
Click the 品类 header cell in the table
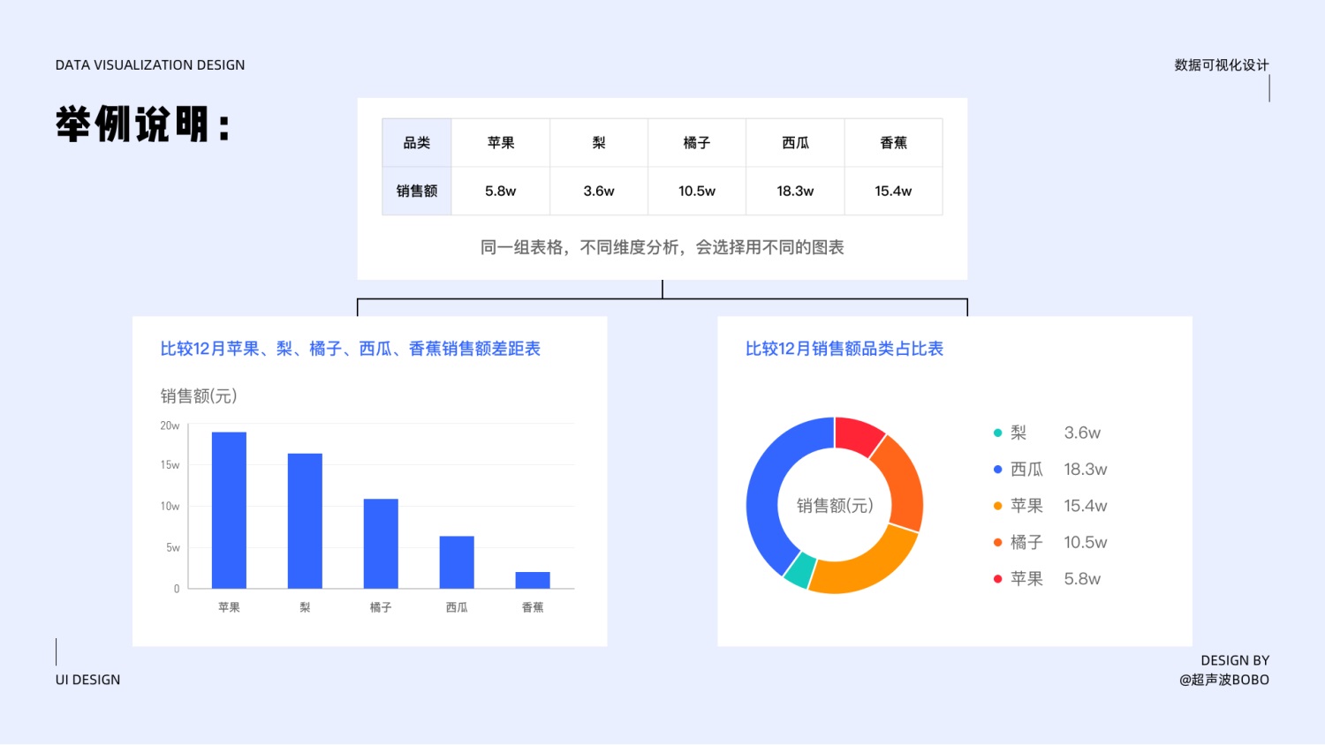coord(417,143)
